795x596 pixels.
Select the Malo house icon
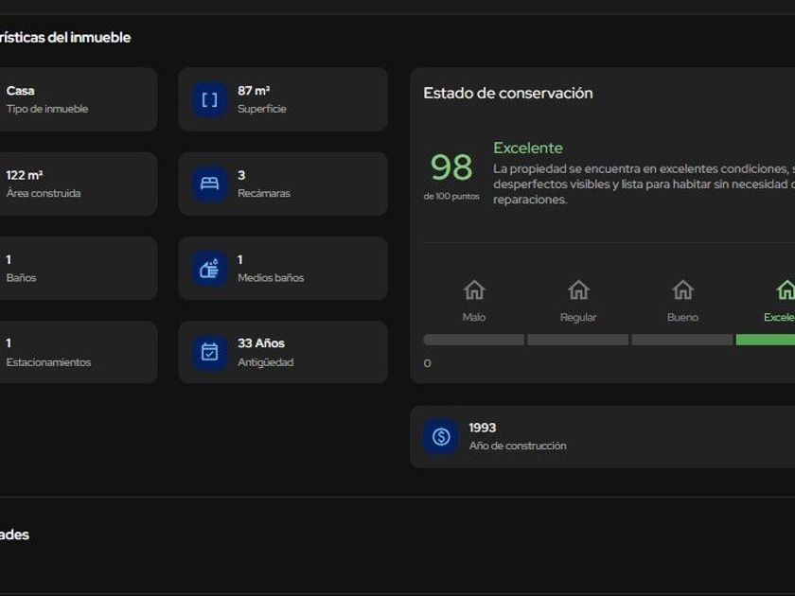coord(474,290)
